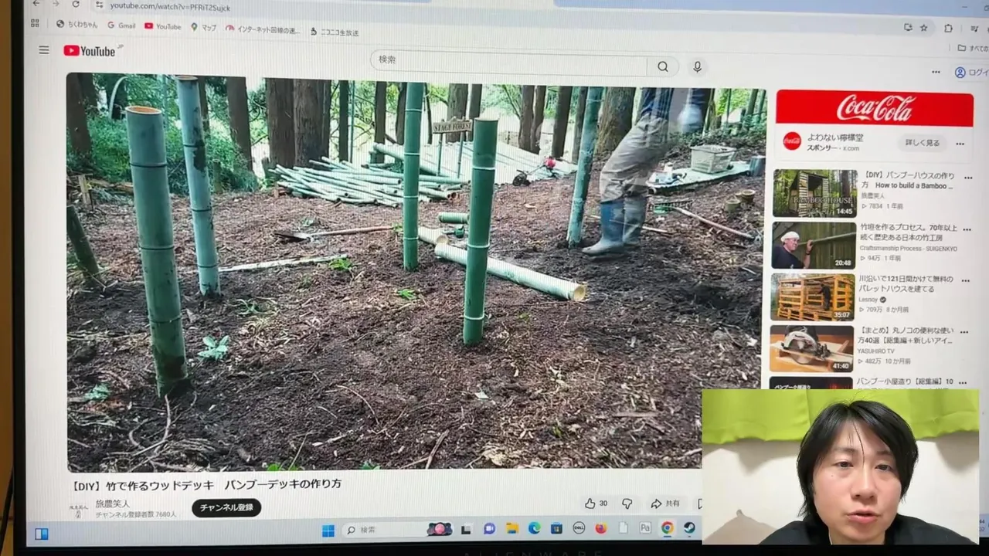
Task: Open the browser extensions puzzle icon
Action: point(948,29)
